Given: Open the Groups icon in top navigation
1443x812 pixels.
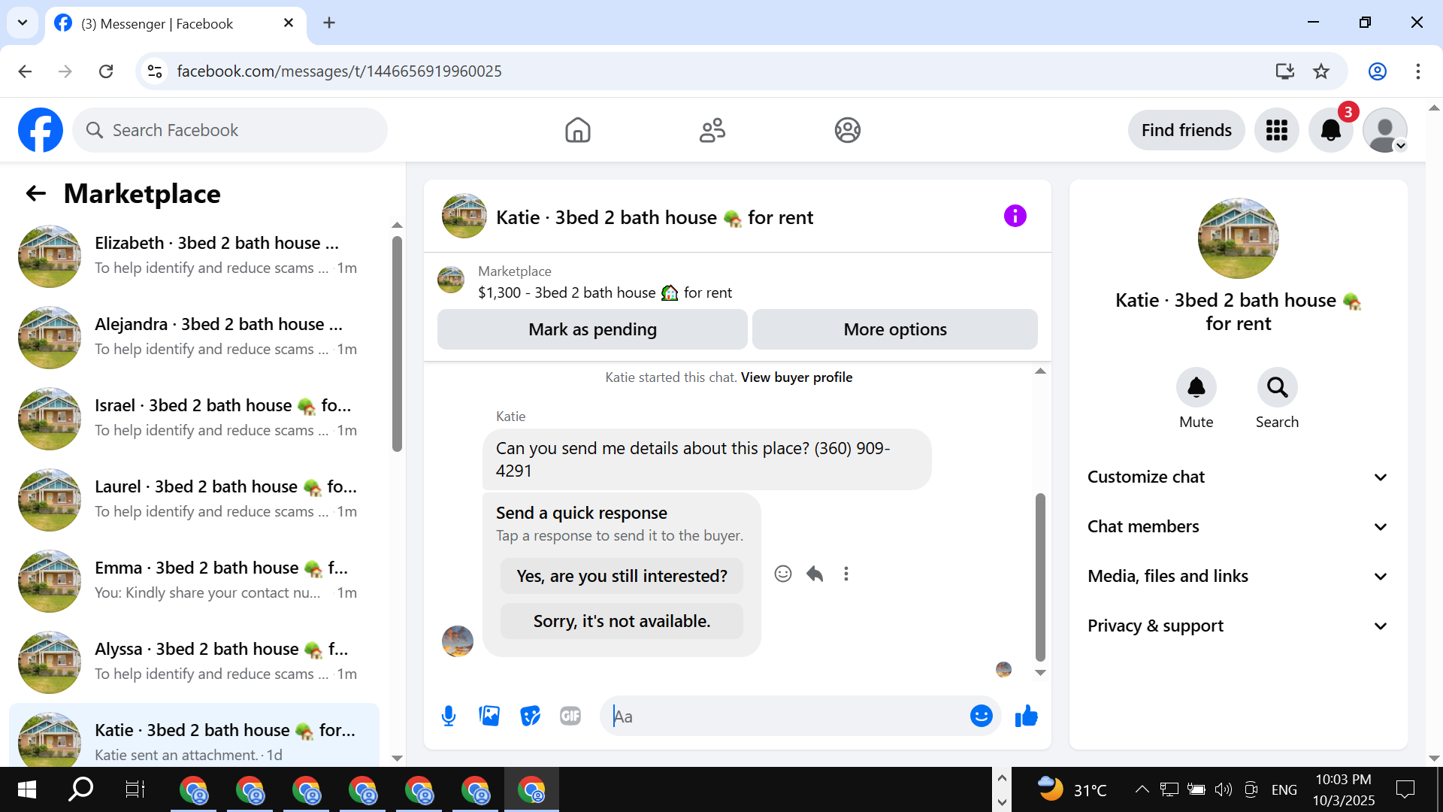Looking at the screenshot, I should coord(847,130).
